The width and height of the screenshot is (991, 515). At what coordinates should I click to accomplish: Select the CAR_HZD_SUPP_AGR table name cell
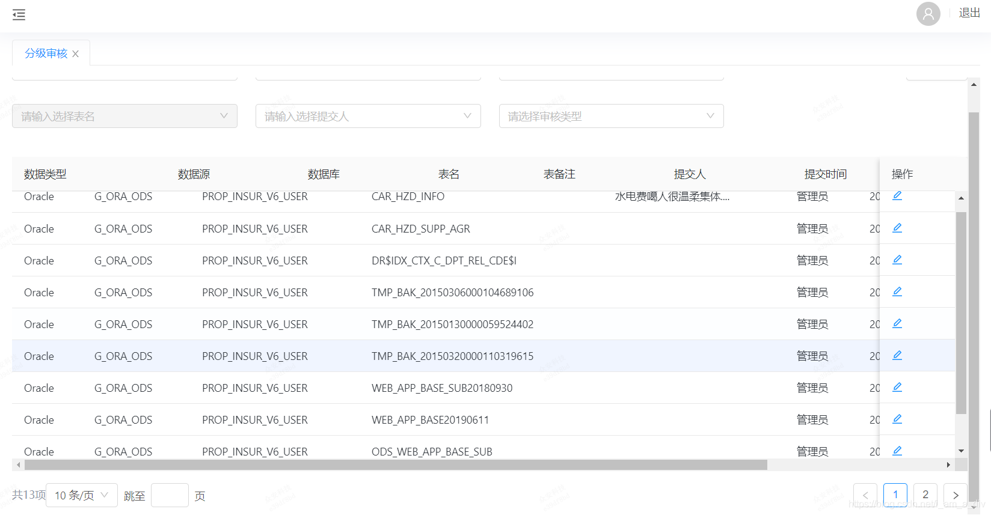tap(421, 229)
